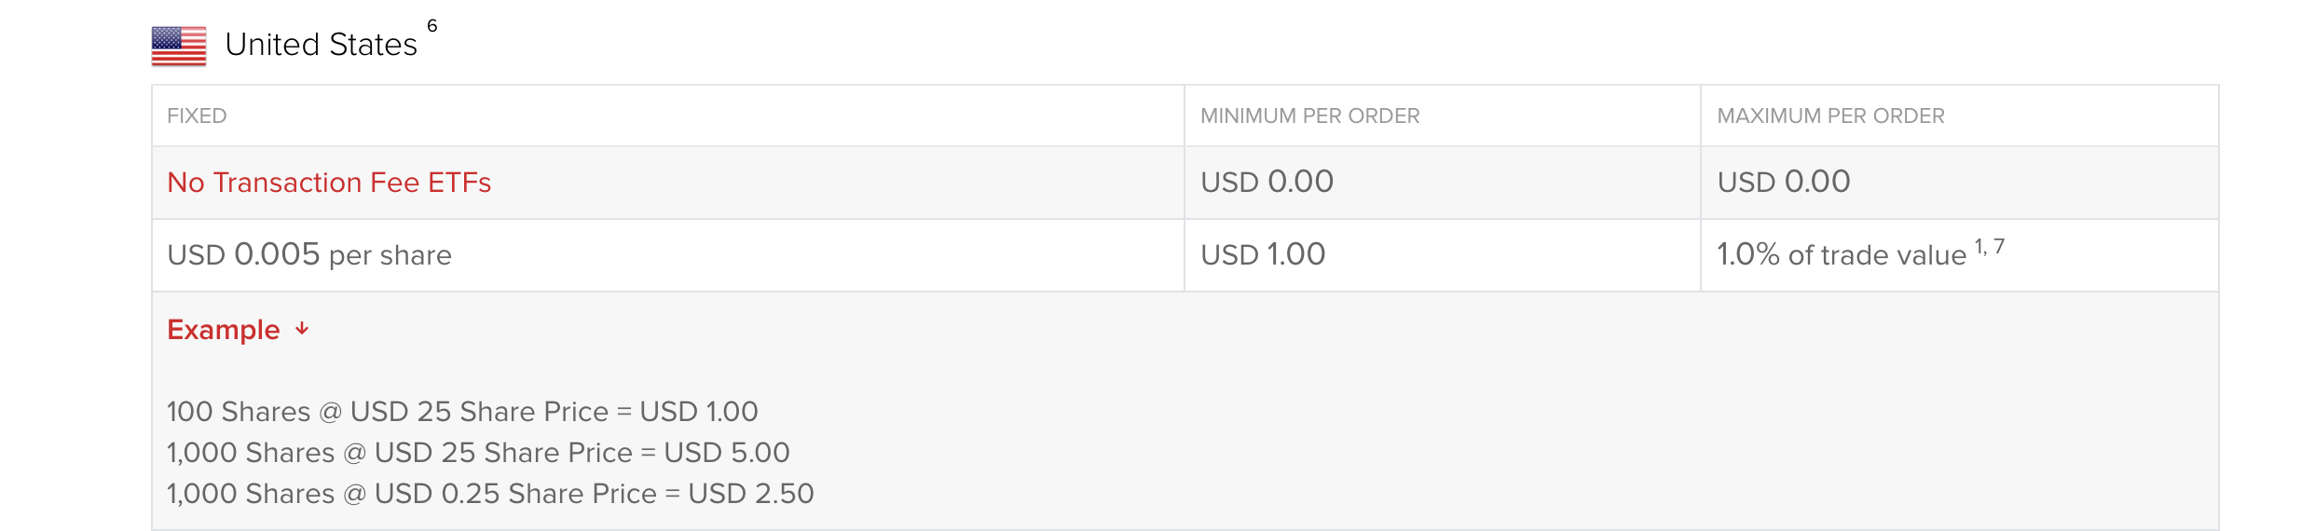Click the United States heading text

point(321,45)
